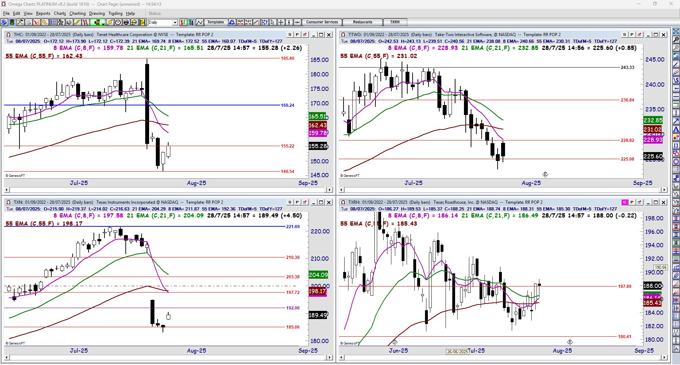The image size is (680, 365).
Task: Toggle the P button on THC chart
Action: point(297,35)
